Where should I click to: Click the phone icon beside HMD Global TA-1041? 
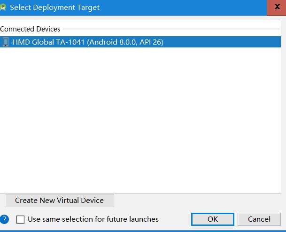click(x=6, y=42)
